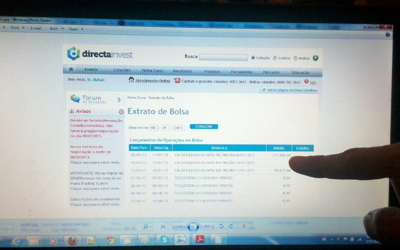
Task: Open Google Chrome from the taskbar
Action: click(110, 240)
